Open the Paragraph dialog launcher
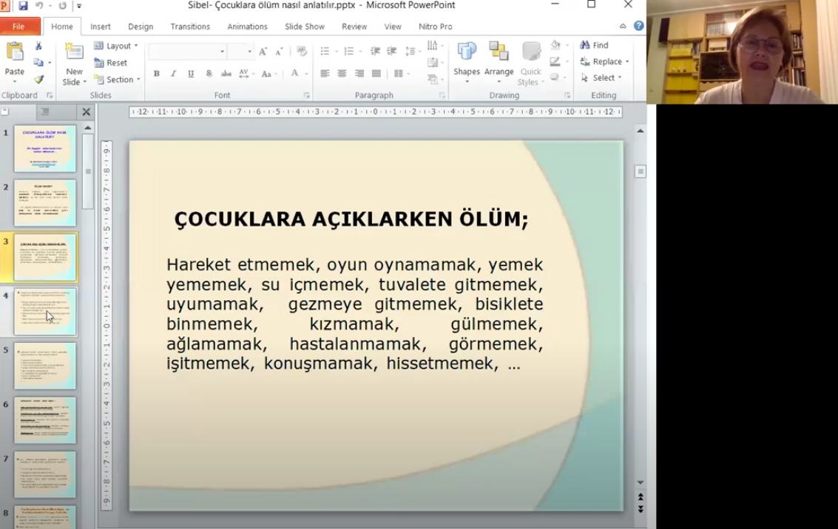 (x=442, y=95)
